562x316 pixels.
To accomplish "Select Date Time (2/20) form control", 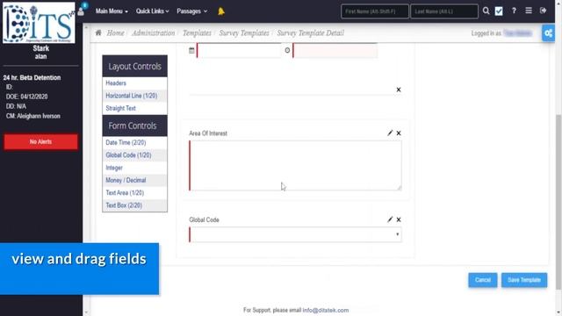I will point(134,142).
